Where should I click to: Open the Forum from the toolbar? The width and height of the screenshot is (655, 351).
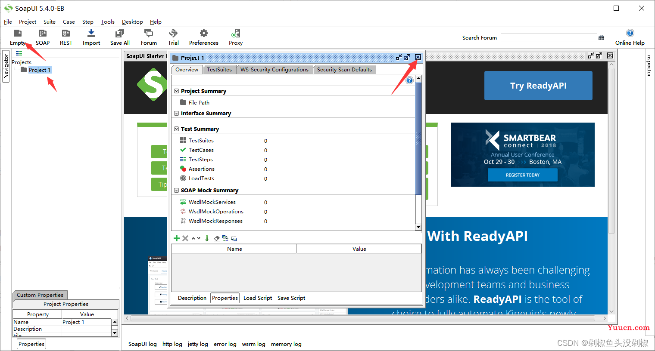tap(149, 37)
